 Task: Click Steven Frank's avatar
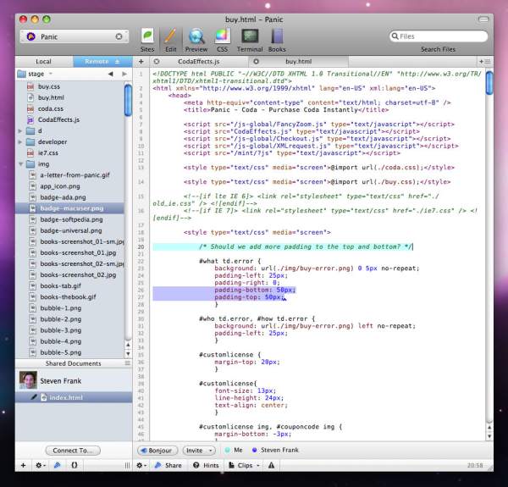click(x=28, y=380)
